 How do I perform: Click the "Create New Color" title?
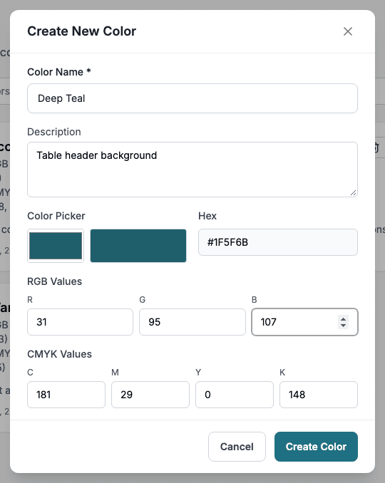82,31
